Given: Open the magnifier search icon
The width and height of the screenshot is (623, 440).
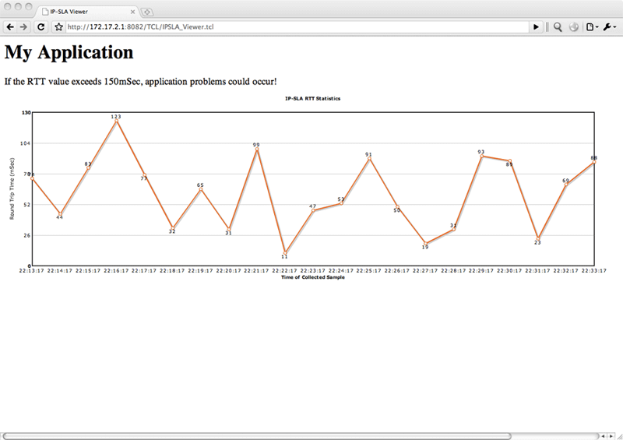Looking at the screenshot, I should click(558, 27).
